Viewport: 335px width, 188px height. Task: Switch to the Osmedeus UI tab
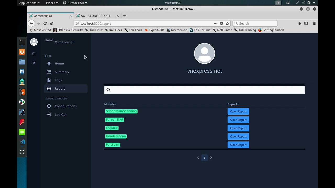[x=51, y=16]
